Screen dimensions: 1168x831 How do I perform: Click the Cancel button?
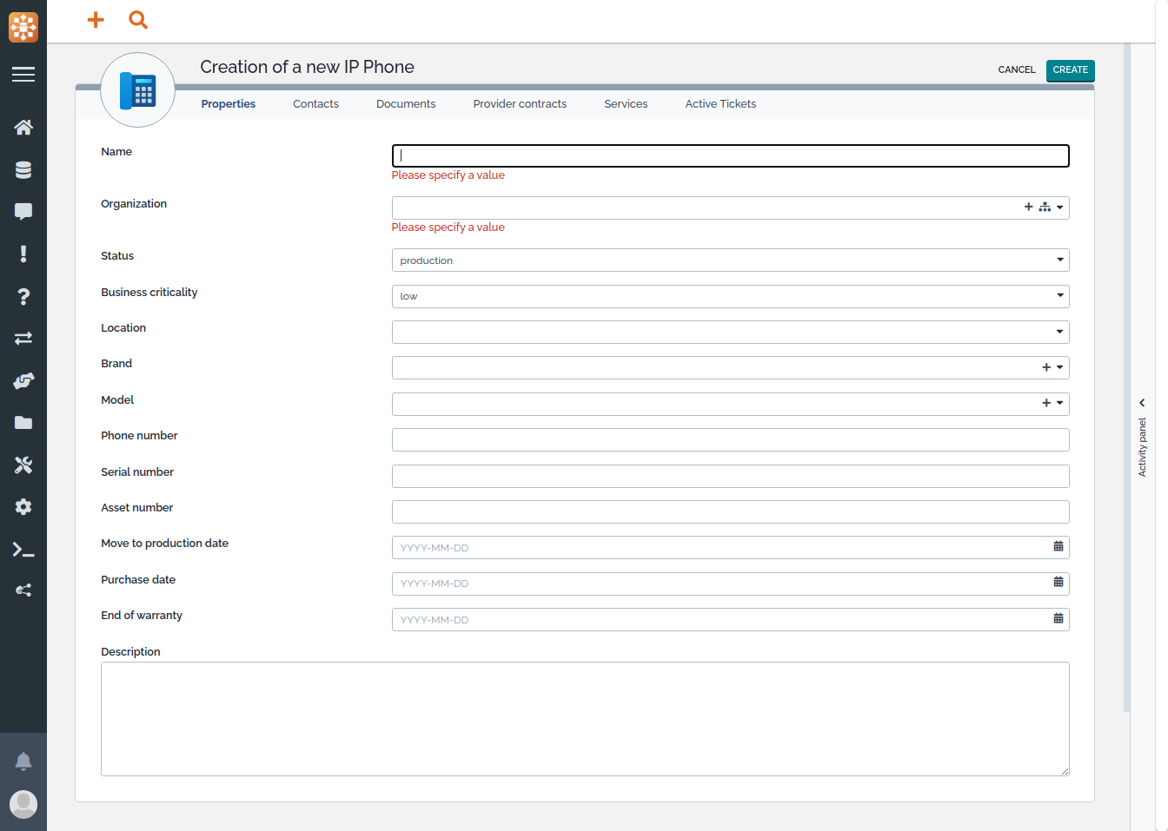click(1016, 70)
